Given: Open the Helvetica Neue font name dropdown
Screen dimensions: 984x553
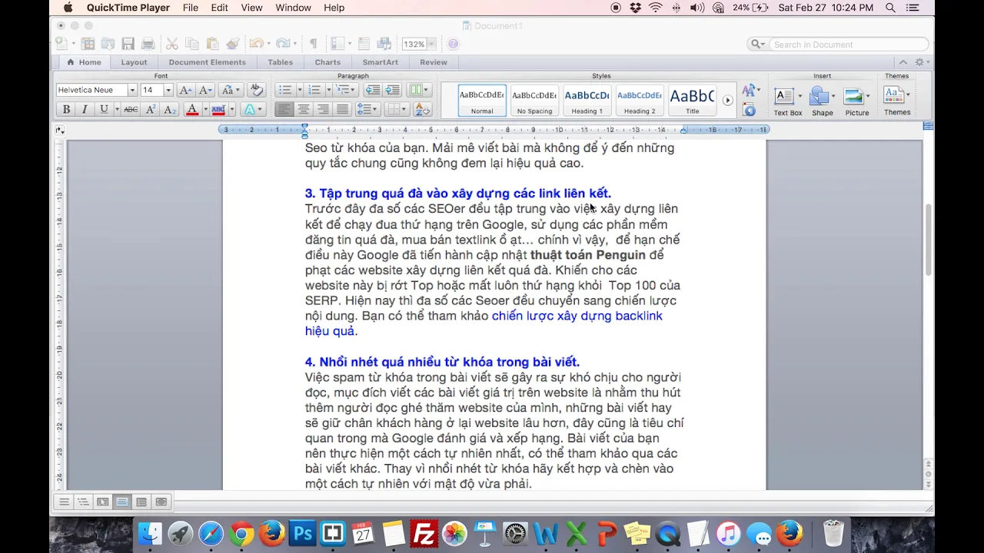Looking at the screenshot, I should 132,90.
